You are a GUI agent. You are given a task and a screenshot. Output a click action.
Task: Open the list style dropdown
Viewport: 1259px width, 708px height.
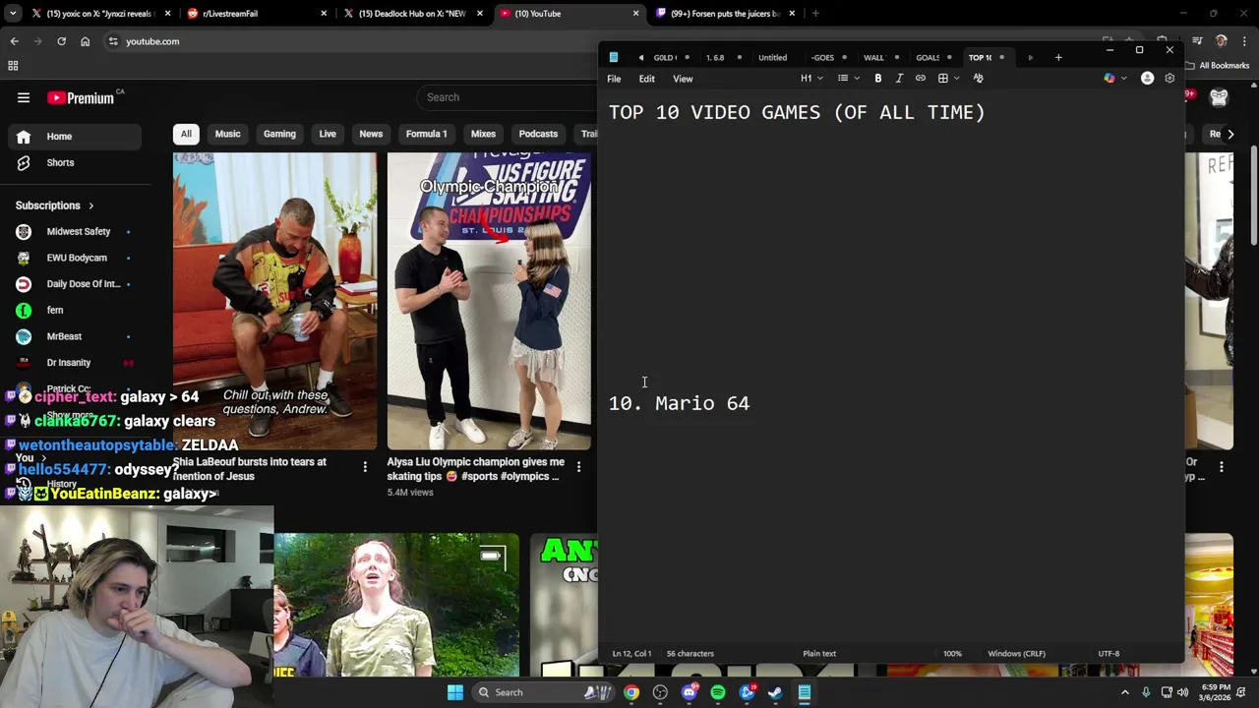[x=848, y=79]
